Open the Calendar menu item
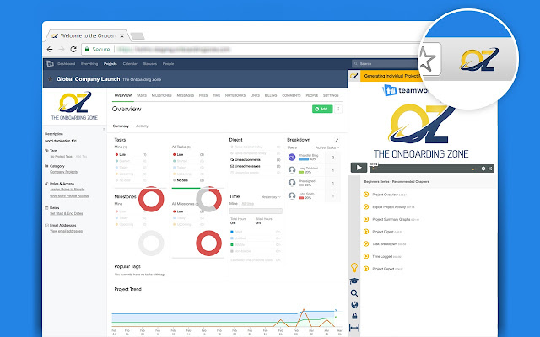The width and height of the screenshot is (540, 337). 130,64
